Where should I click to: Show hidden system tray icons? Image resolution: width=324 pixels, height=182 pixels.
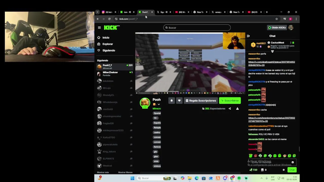[261, 178]
